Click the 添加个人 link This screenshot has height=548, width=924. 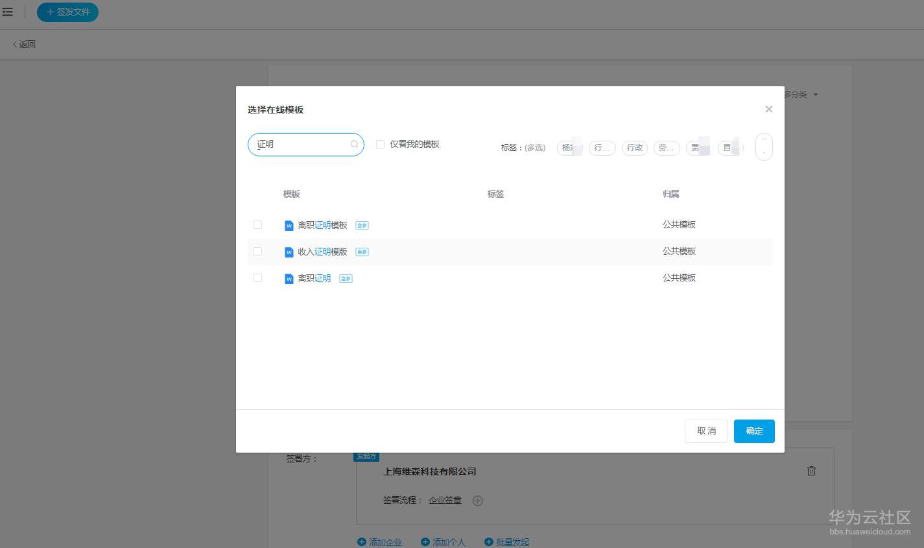click(444, 542)
